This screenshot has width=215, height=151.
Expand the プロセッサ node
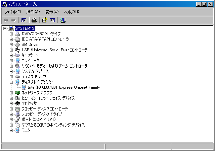tap(11, 103)
